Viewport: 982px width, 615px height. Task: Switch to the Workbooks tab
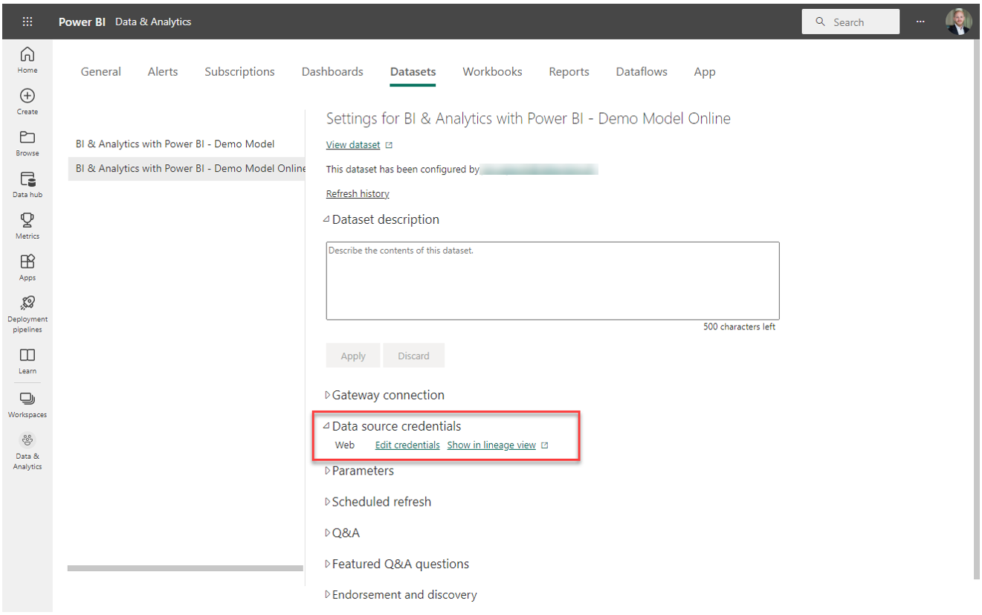(x=492, y=72)
